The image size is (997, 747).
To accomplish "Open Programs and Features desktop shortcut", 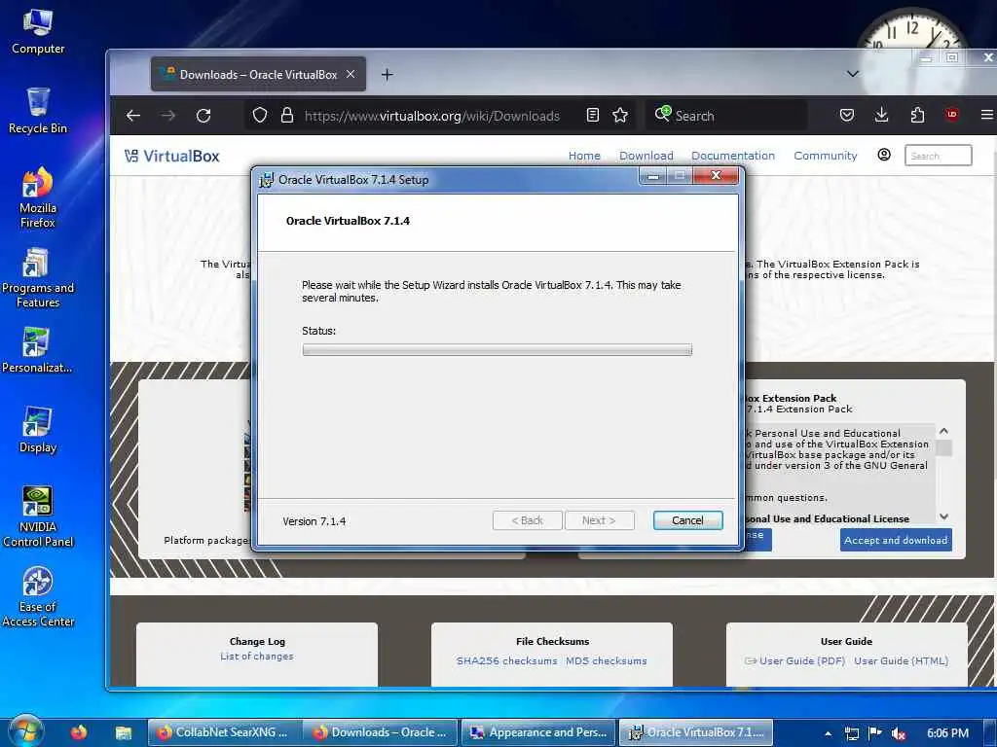I will (38, 277).
